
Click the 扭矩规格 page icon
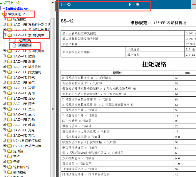click(14, 45)
